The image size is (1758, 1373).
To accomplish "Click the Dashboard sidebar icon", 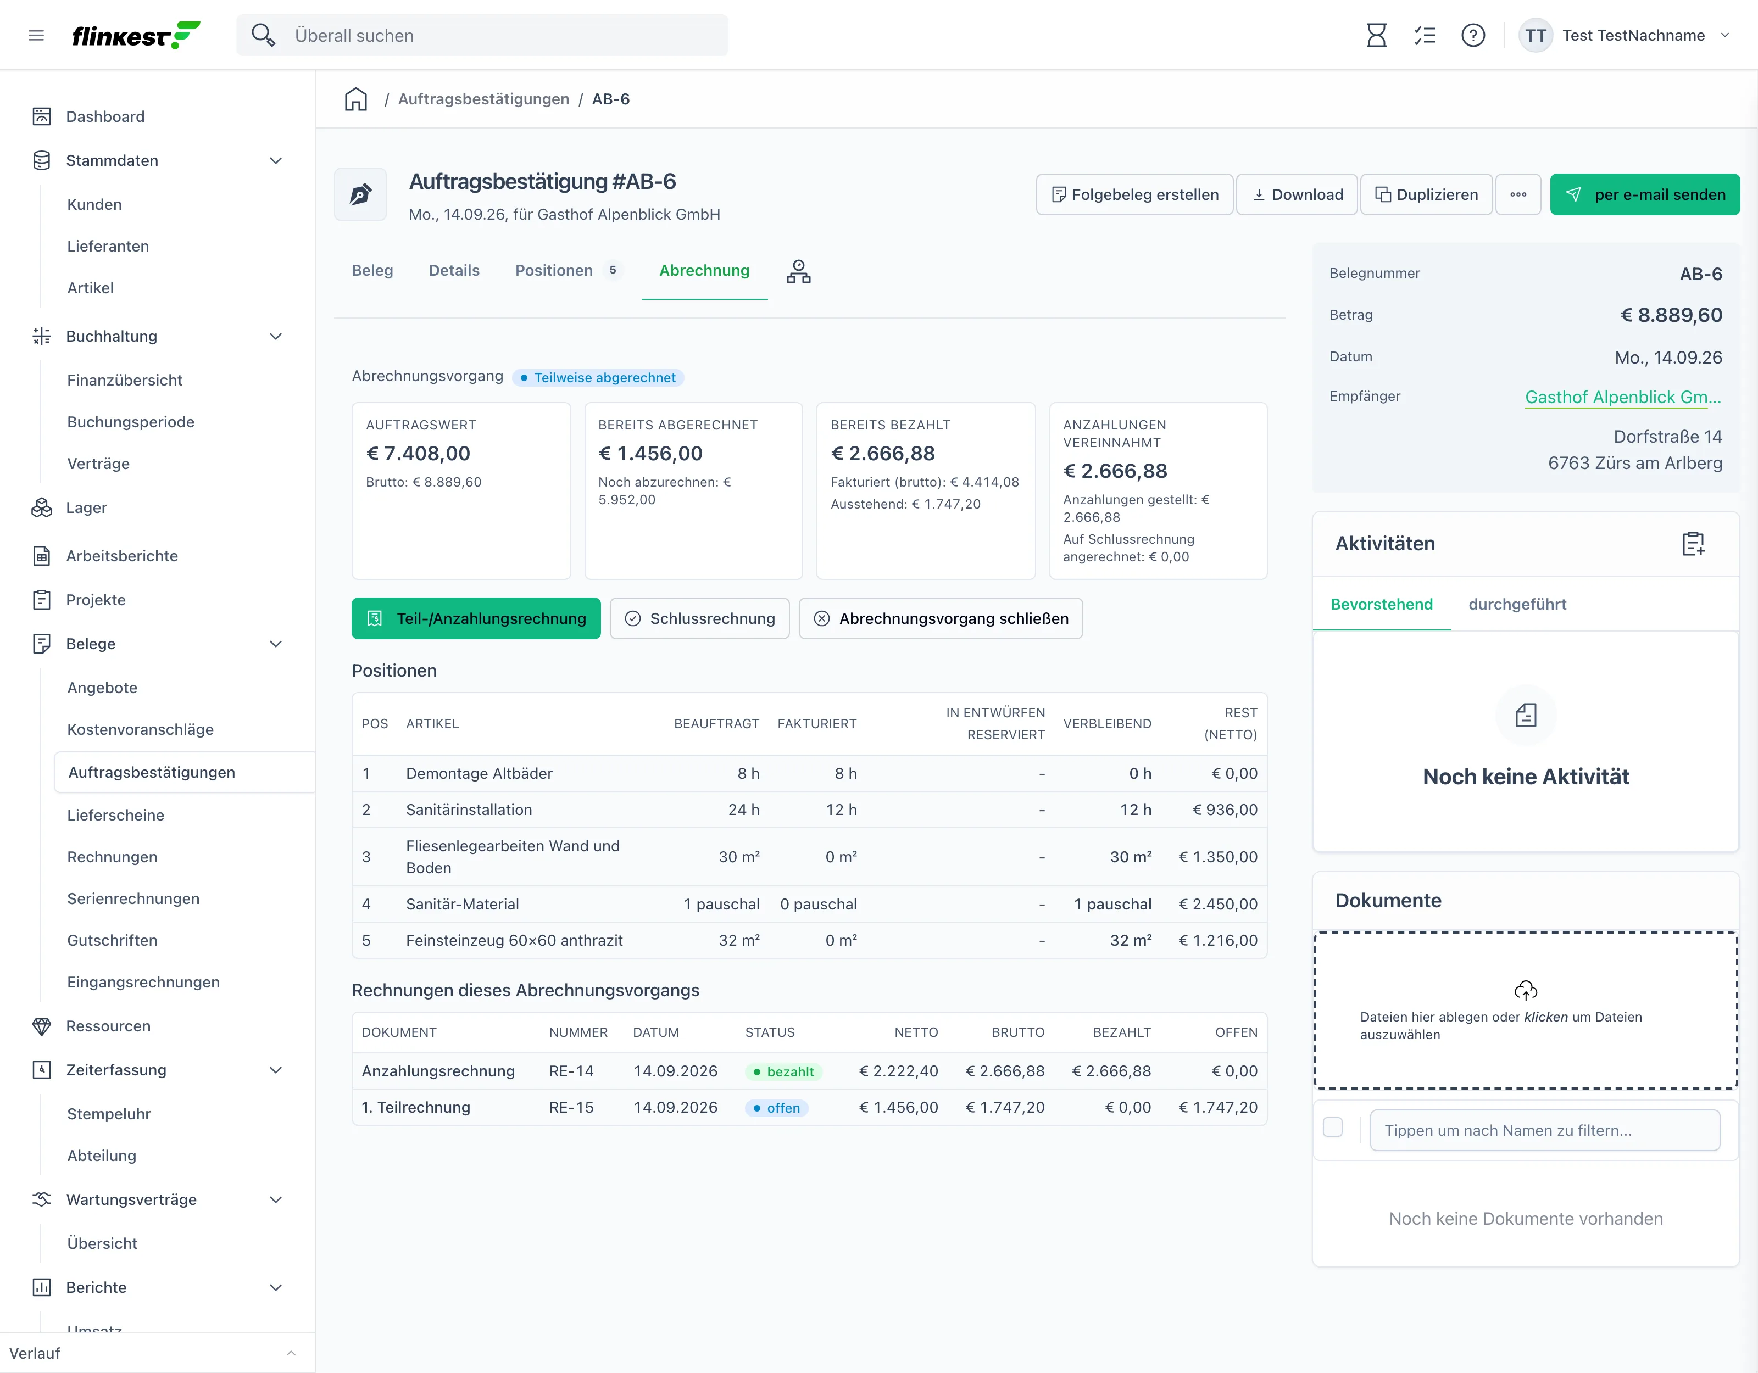I will pyautogui.click(x=42, y=116).
